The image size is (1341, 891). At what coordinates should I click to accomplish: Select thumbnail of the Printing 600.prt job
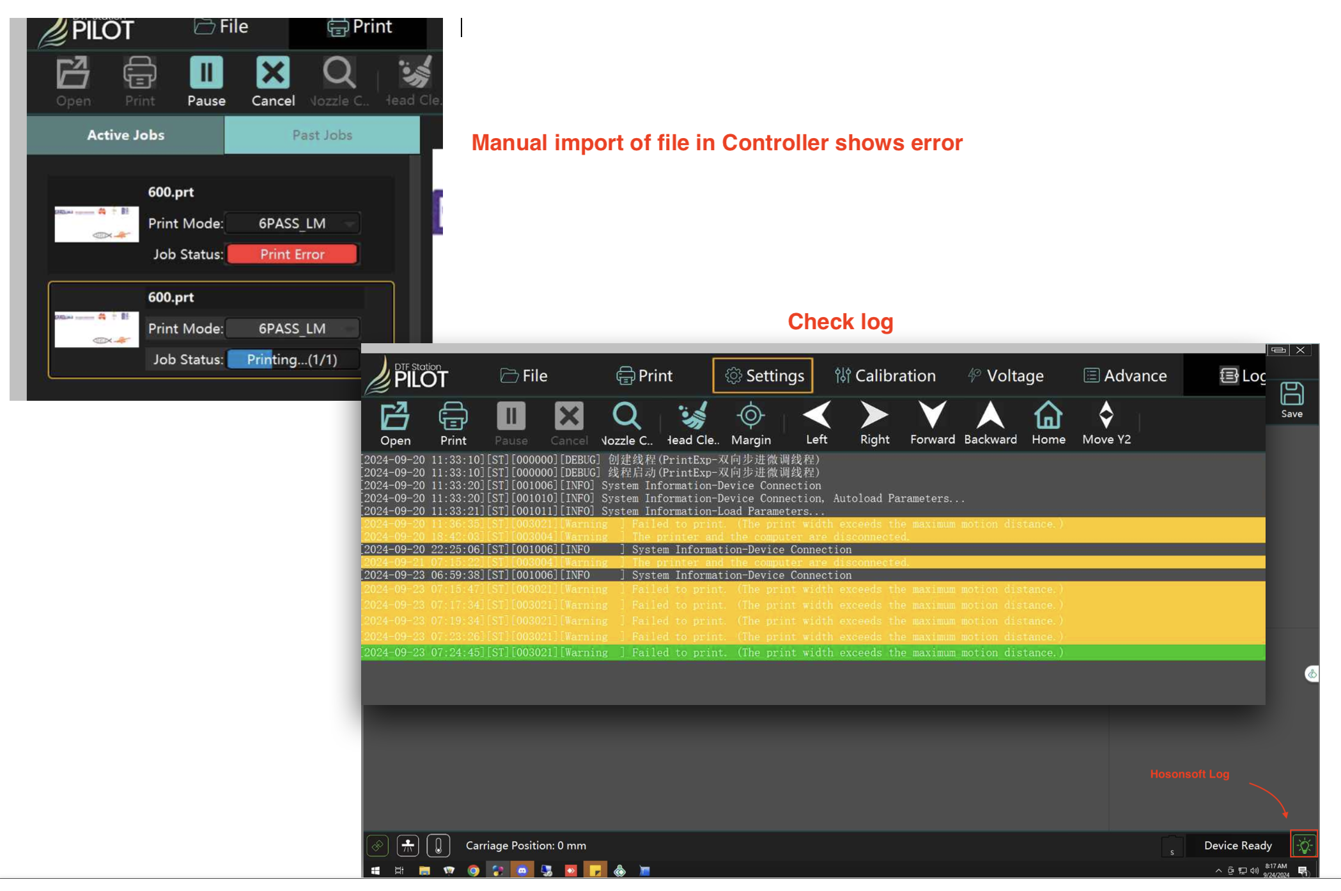(x=97, y=329)
